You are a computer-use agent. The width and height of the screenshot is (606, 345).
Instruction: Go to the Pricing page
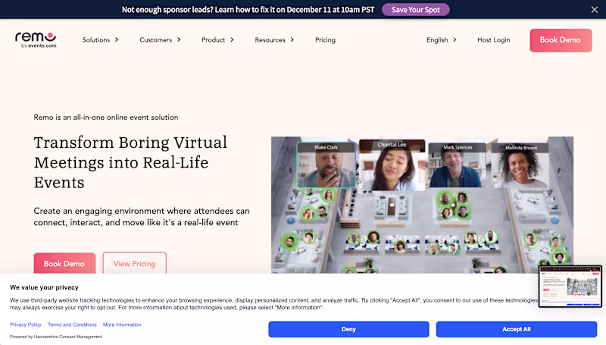coord(325,40)
